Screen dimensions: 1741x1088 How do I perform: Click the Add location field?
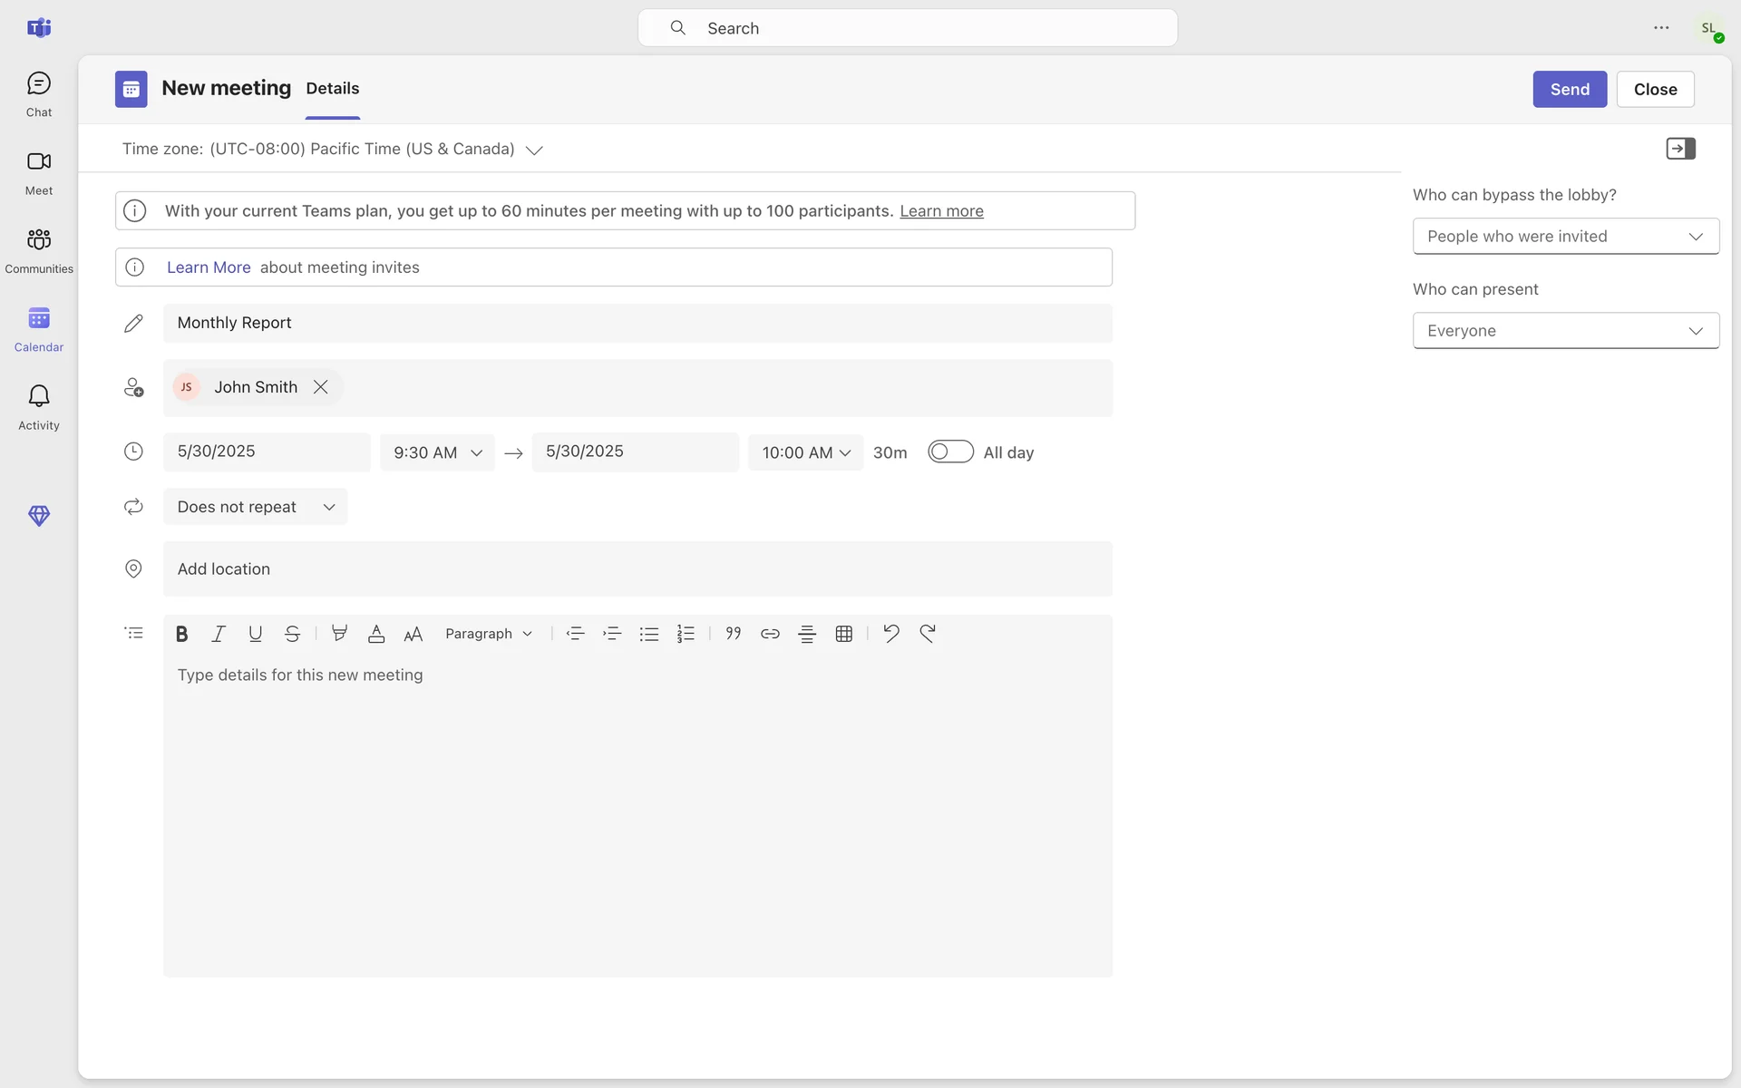coord(637,569)
